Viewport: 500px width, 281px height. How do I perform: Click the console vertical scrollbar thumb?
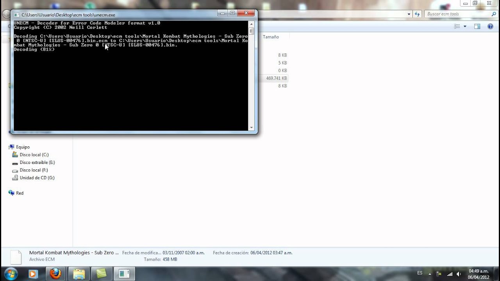point(251,31)
